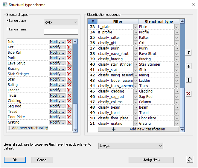Open structural type dropdown for Column row
198x168 pixels.
point(176,102)
